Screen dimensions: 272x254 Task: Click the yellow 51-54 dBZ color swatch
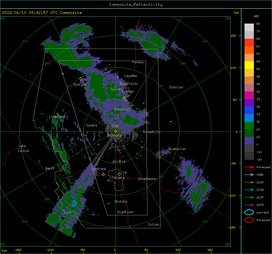tap(249, 65)
